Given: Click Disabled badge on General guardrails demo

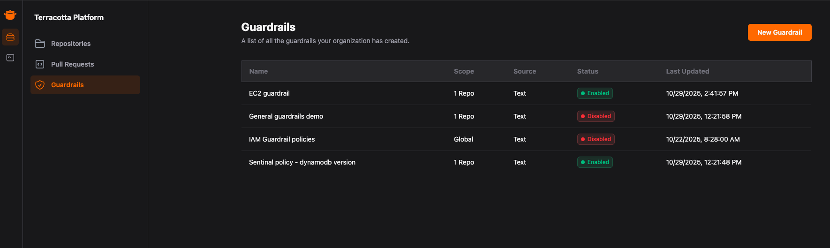Looking at the screenshot, I should click(596, 116).
